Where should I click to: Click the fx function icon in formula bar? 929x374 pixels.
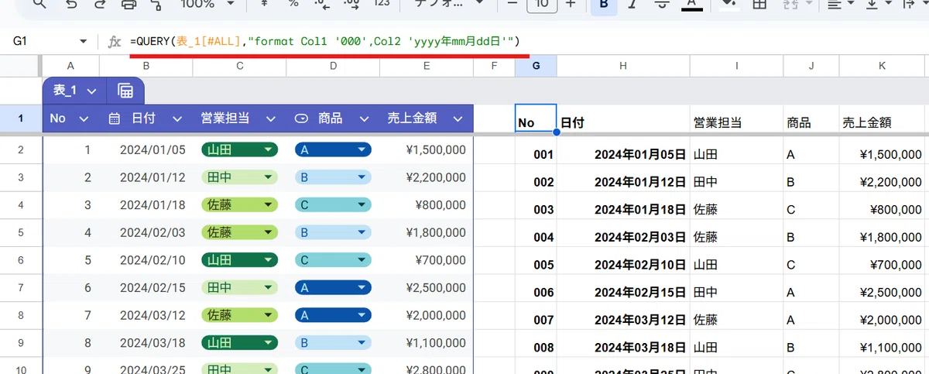(114, 42)
